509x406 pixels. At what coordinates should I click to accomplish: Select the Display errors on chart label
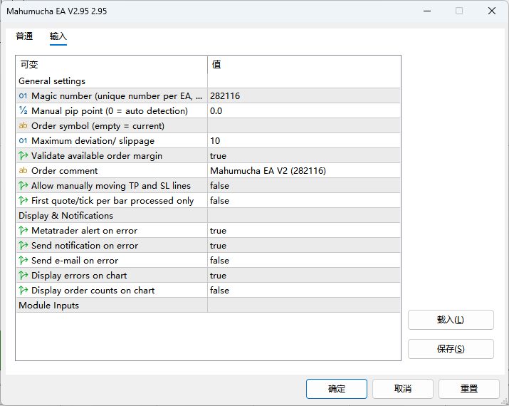click(x=79, y=275)
